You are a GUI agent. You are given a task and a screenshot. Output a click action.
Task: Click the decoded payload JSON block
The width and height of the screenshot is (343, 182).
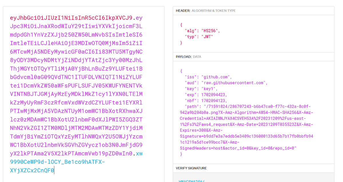(x=253, y=111)
